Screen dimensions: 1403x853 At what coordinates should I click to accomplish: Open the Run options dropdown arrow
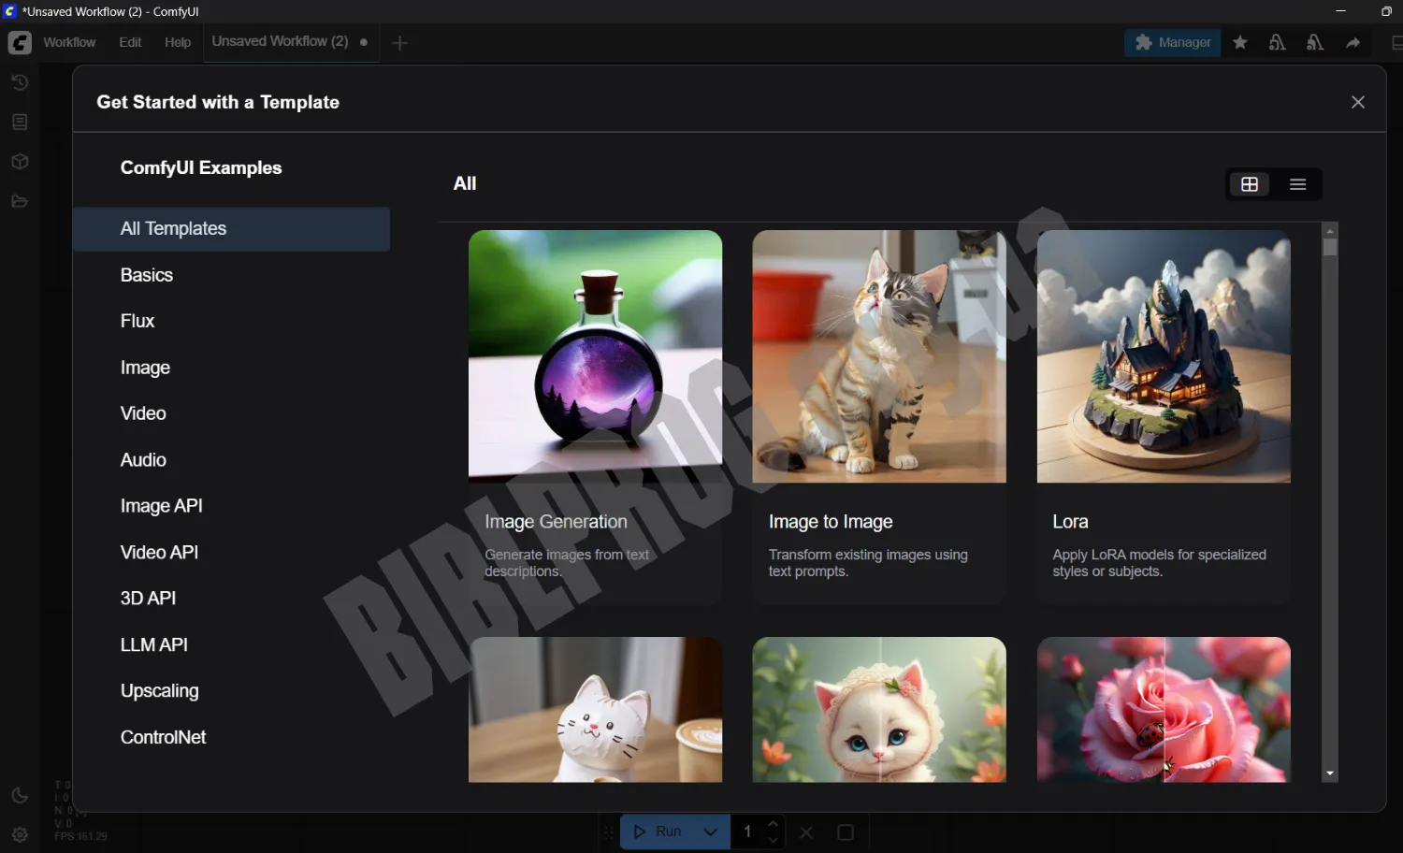(x=711, y=831)
